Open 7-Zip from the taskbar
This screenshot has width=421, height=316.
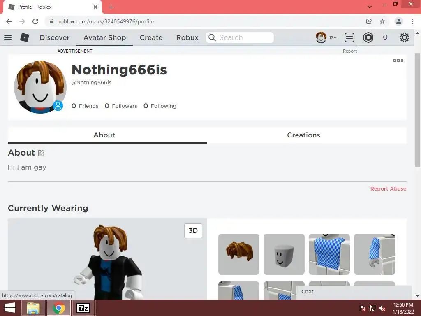point(83,308)
